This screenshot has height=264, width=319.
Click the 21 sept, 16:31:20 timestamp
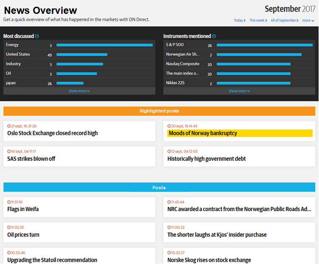tap(24, 126)
